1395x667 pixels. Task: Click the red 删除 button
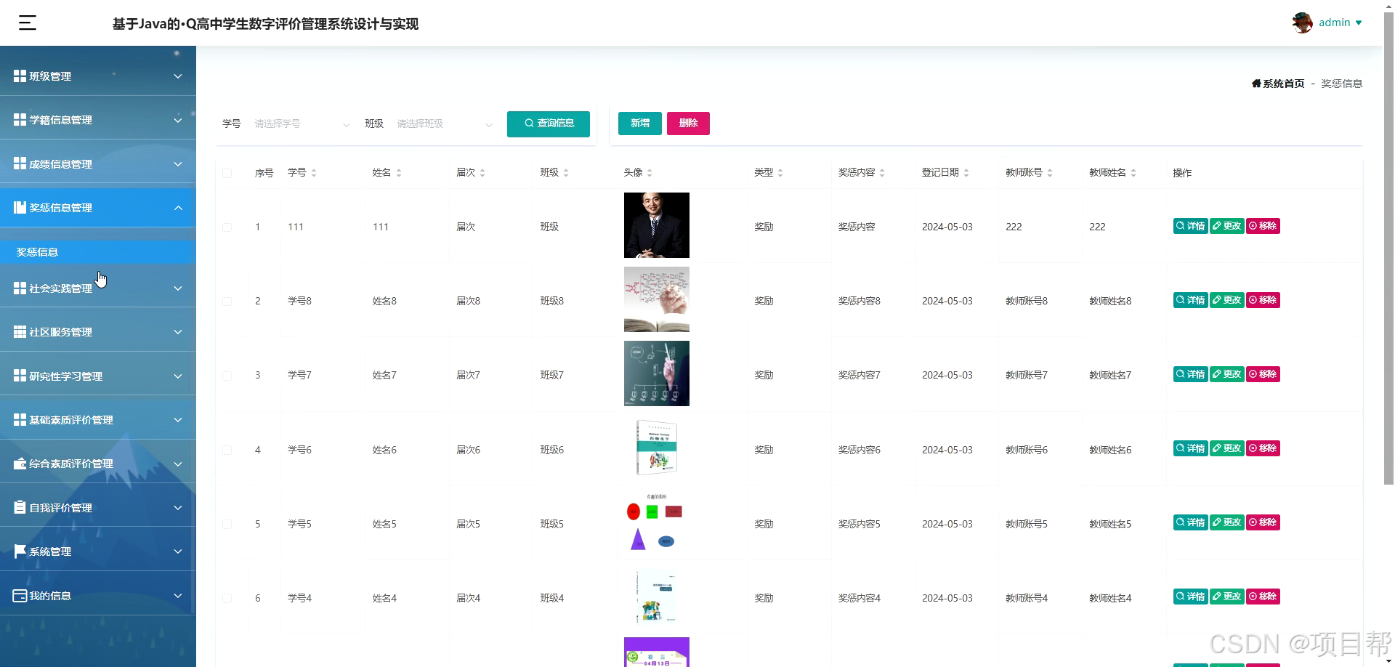tap(688, 124)
